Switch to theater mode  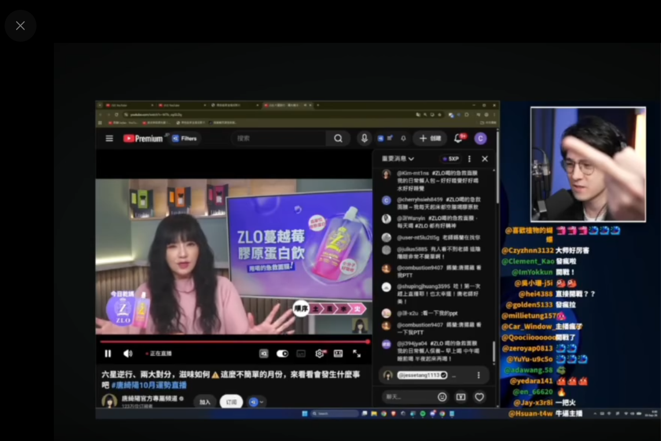(x=338, y=353)
